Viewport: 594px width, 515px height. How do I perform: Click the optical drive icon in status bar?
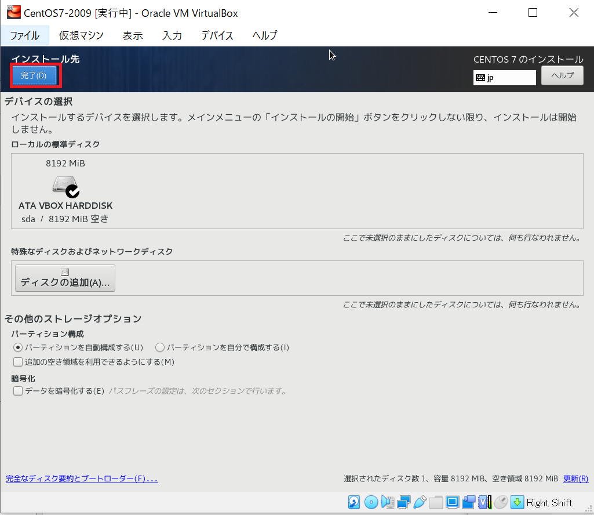371,502
